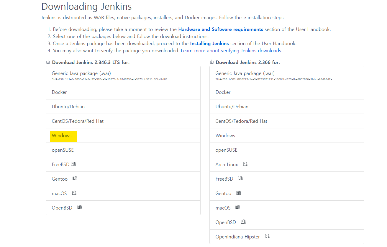The height and width of the screenshot is (247, 387).
Task: Download LTS Generic Java package (.war)
Action: click(123, 76)
